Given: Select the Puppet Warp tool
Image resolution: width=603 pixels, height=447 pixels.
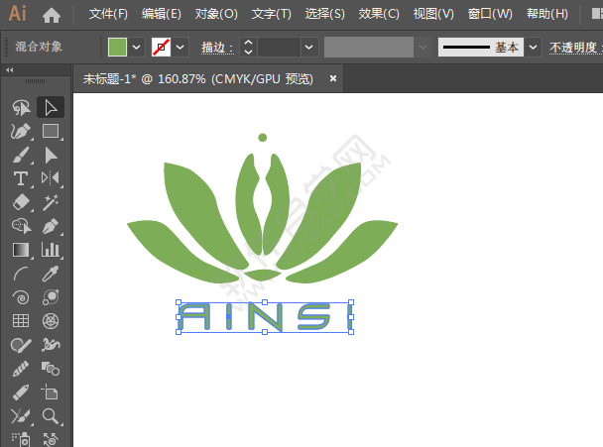Looking at the screenshot, I should click(x=51, y=345).
